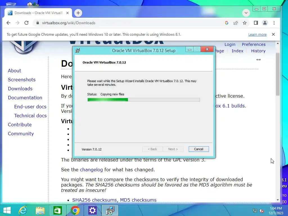Screen dimensions: 288x216
Task: Expand Chrome's tab search dropdown
Action: (x=246, y=13)
